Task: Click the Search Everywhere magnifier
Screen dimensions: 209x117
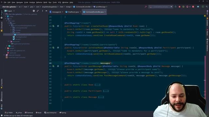Action: point(207,6)
